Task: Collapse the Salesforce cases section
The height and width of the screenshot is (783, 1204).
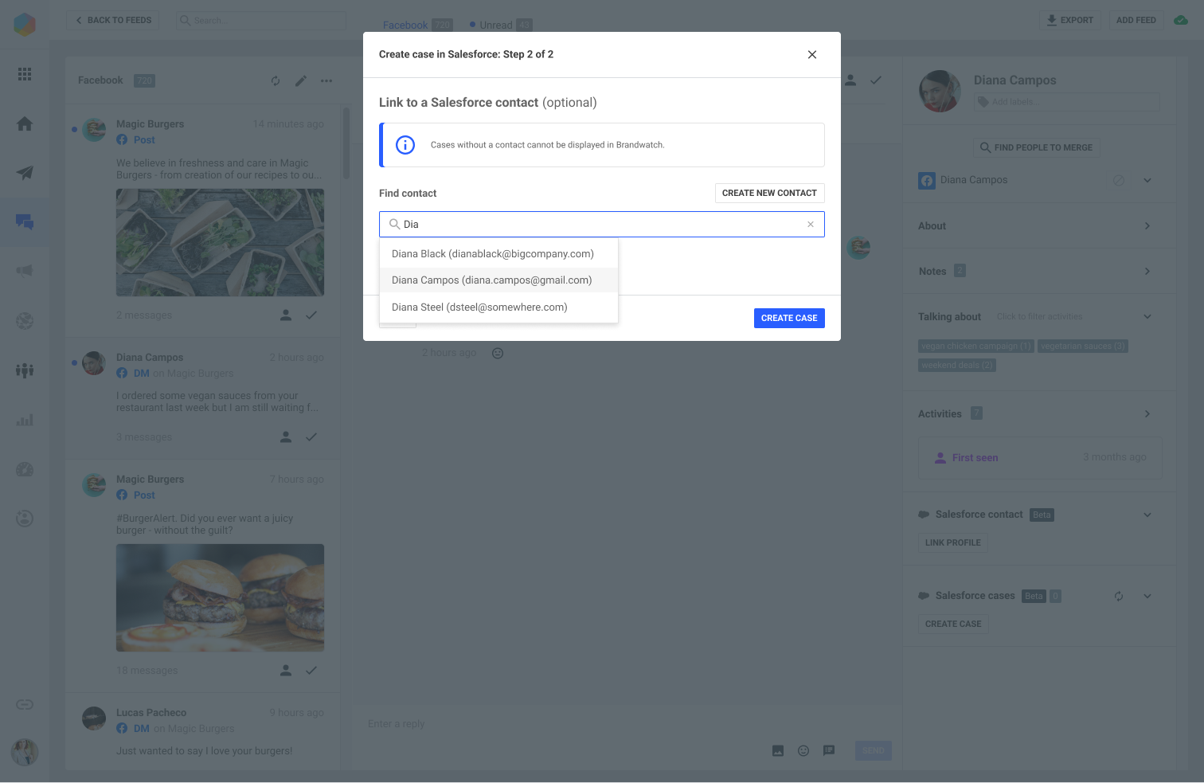Action: click(x=1147, y=597)
